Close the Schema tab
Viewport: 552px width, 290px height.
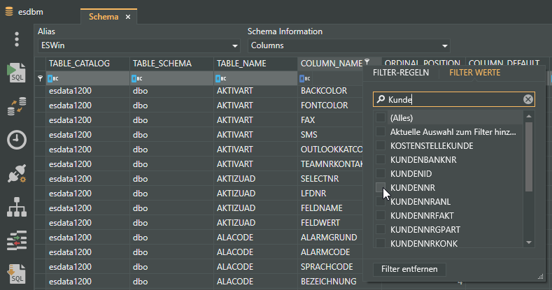click(x=128, y=17)
